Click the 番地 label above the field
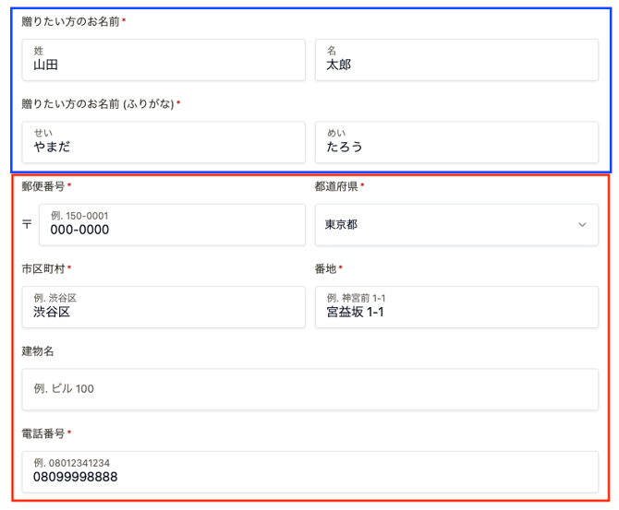 (x=325, y=268)
